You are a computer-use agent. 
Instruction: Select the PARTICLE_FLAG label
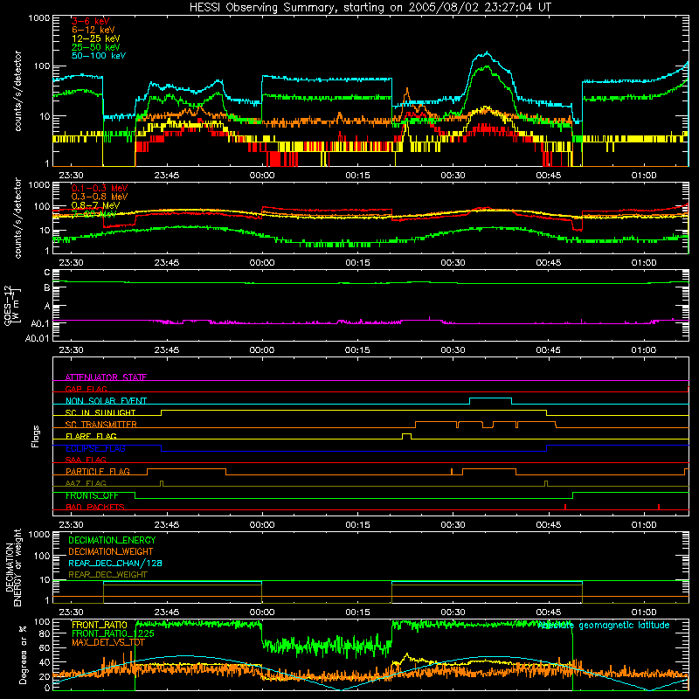(x=98, y=472)
